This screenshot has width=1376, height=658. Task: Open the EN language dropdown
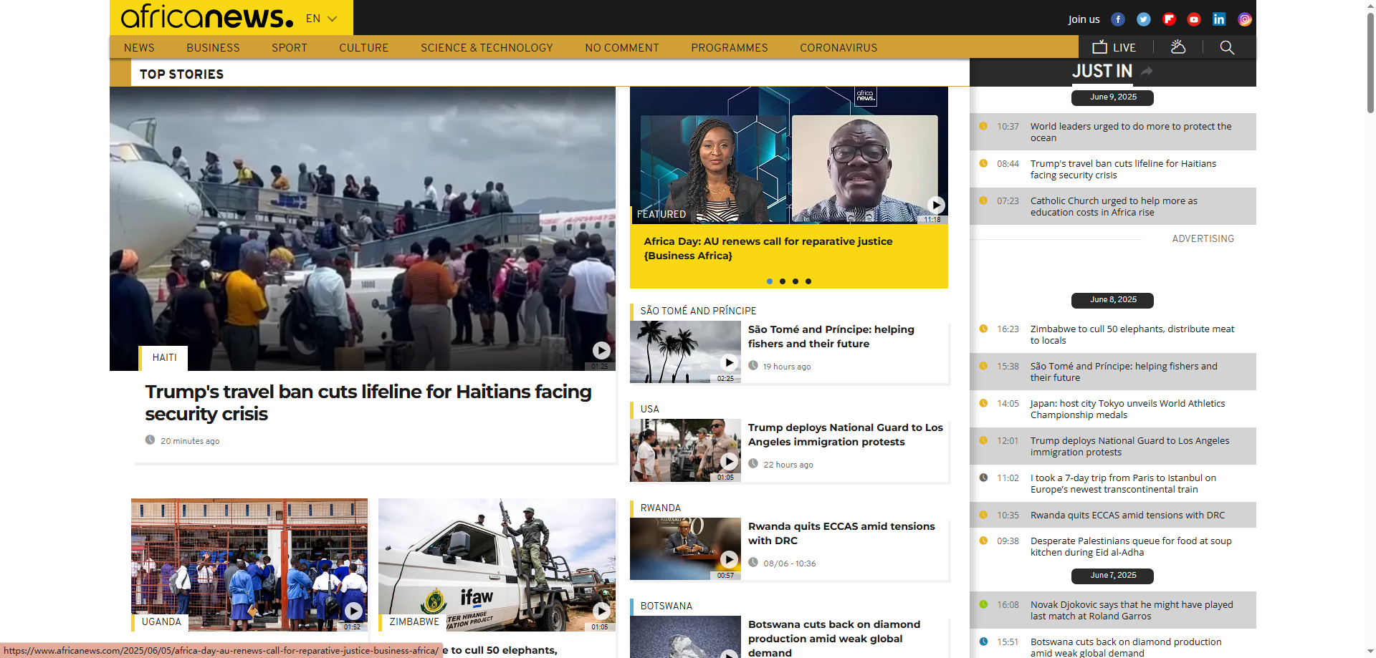[321, 19]
